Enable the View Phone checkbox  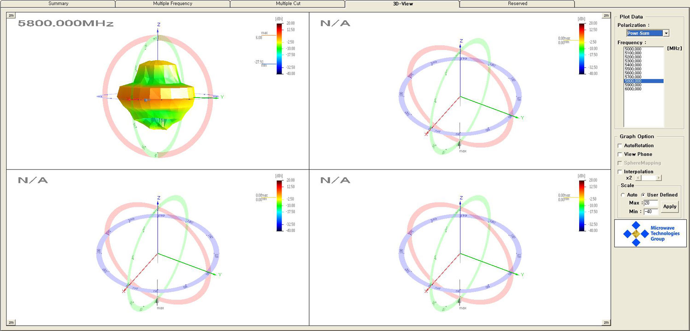pos(620,154)
